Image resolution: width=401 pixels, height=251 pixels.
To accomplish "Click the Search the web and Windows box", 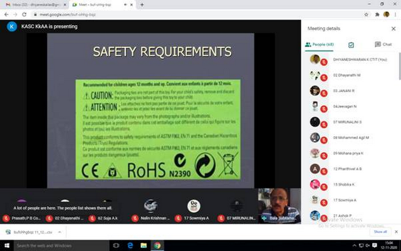I will (x=61, y=245).
